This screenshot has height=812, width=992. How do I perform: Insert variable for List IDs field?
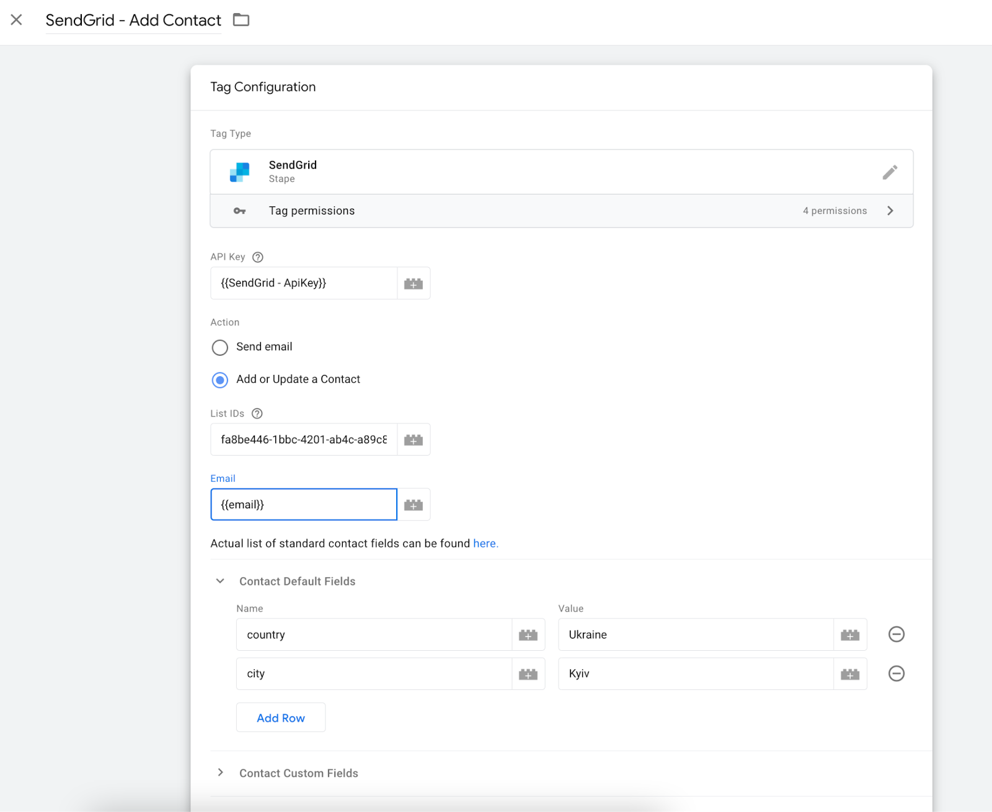click(414, 439)
